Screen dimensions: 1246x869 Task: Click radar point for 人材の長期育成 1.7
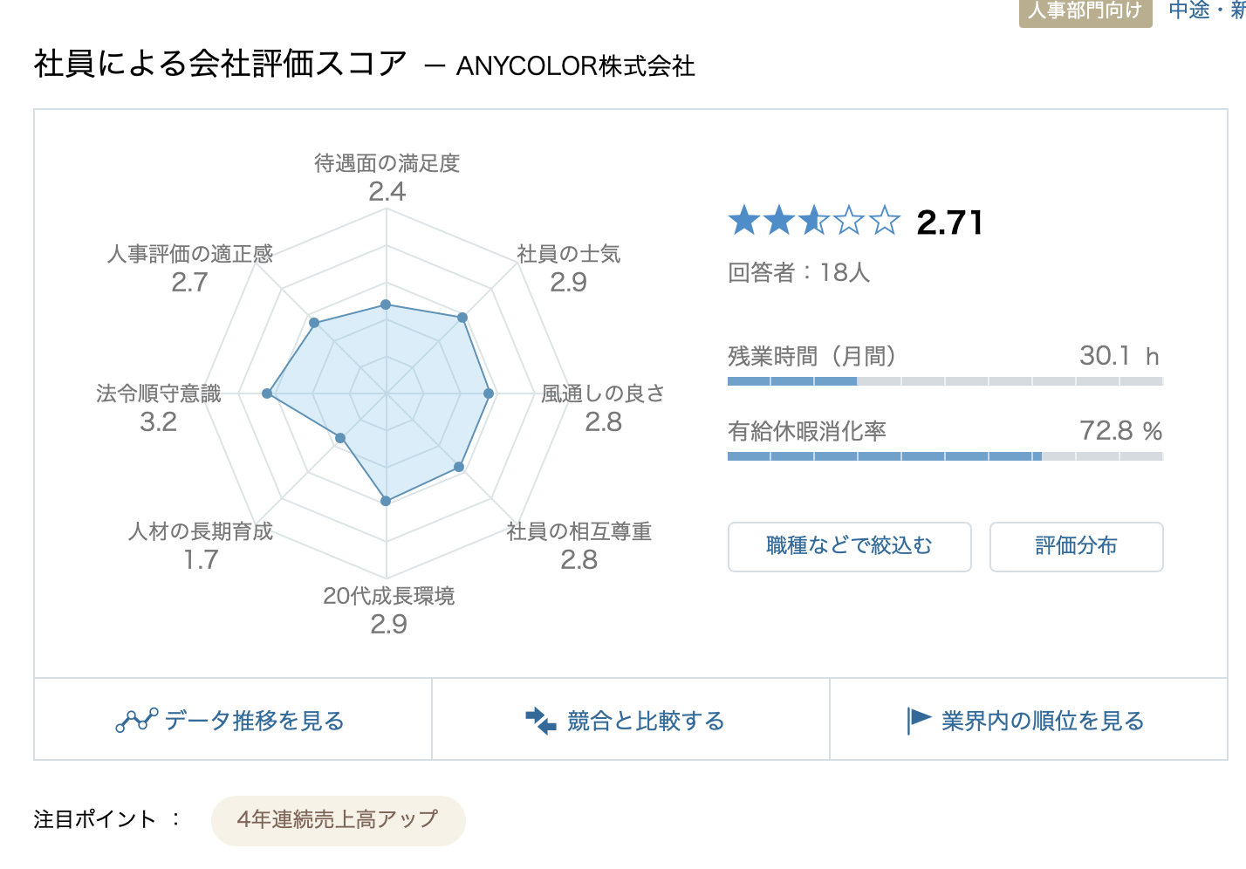point(340,438)
